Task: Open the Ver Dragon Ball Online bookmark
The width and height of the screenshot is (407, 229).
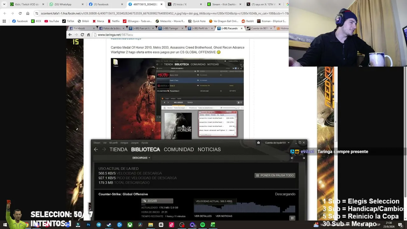Action: (224, 21)
